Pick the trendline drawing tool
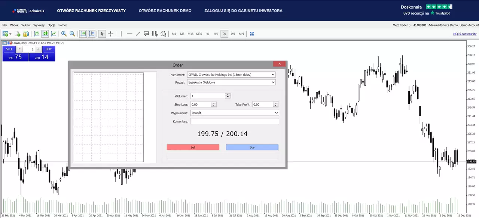Viewport: 479px width, 218px height. coord(138,34)
